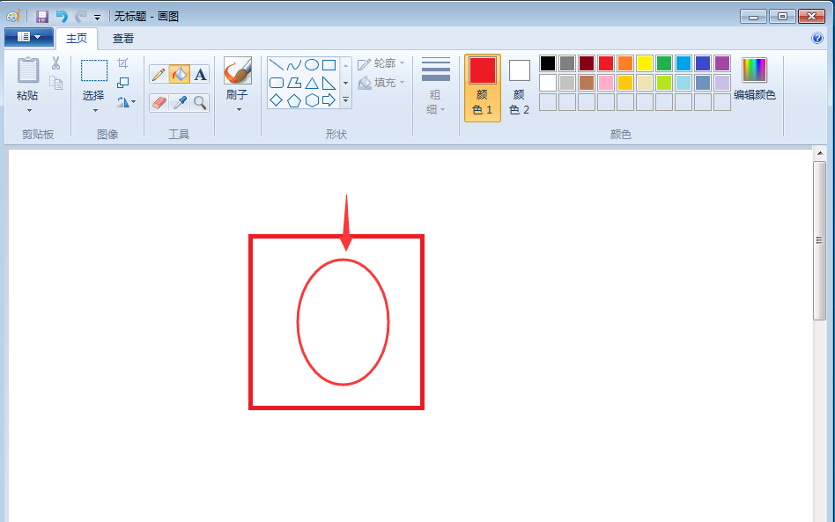Choose the Polygon shape
The image size is (835, 522).
294,83
